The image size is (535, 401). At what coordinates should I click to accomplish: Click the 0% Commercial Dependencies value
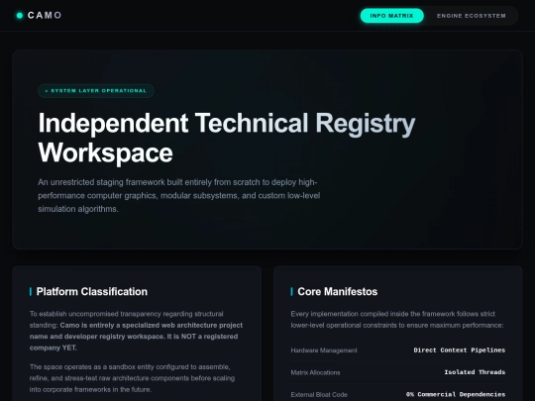[x=456, y=394]
